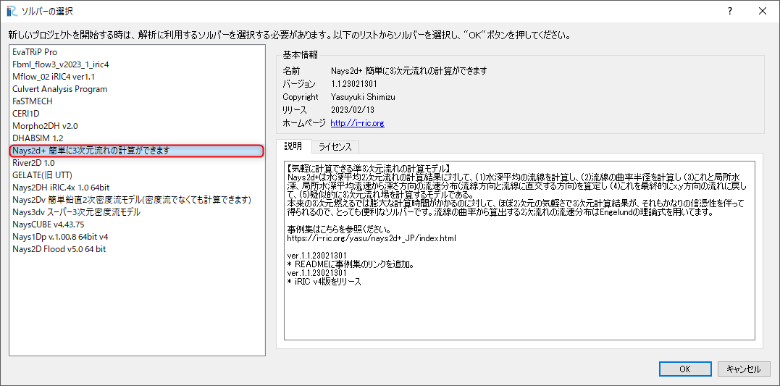Click the help question mark button
Viewport: 780px width, 386px height.
(x=729, y=11)
